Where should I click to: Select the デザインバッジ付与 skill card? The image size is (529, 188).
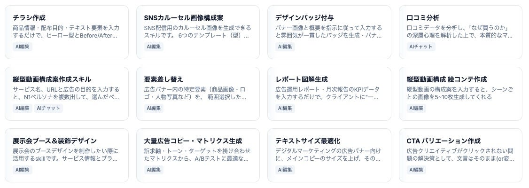[x=329, y=31]
